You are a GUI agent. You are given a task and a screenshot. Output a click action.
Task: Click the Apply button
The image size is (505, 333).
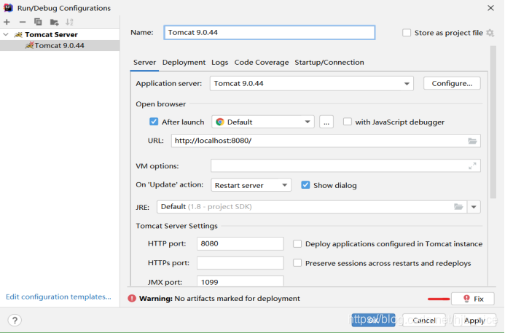coord(474,320)
